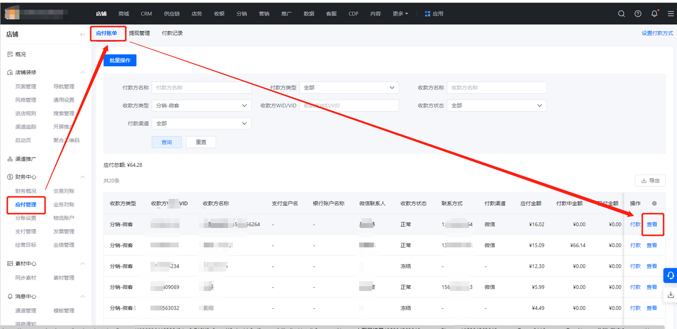
Task: Click the 渠道推广 icon
Action: click(x=10, y=159)
